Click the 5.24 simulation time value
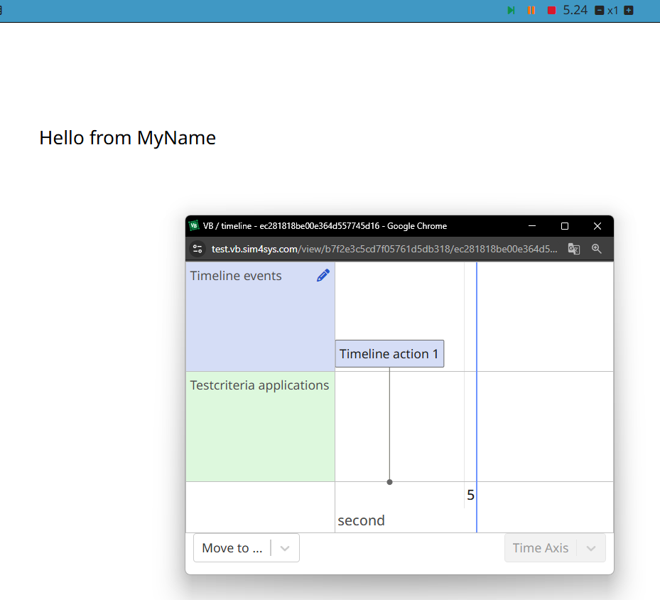The width and height of the screenshot is (660, 600). pyautogui.click(x=575, y=10)
